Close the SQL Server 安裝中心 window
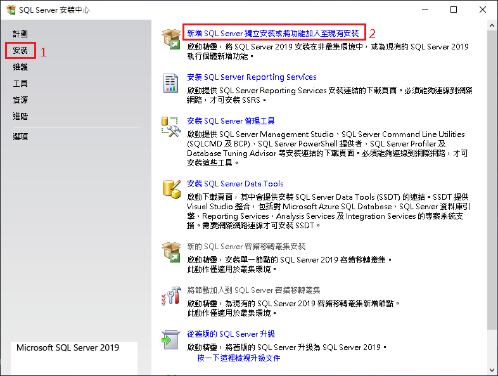The width and height of the screenshot is (498, 376). point(482,10)
